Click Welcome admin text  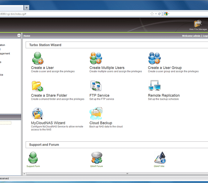(191, 36)
